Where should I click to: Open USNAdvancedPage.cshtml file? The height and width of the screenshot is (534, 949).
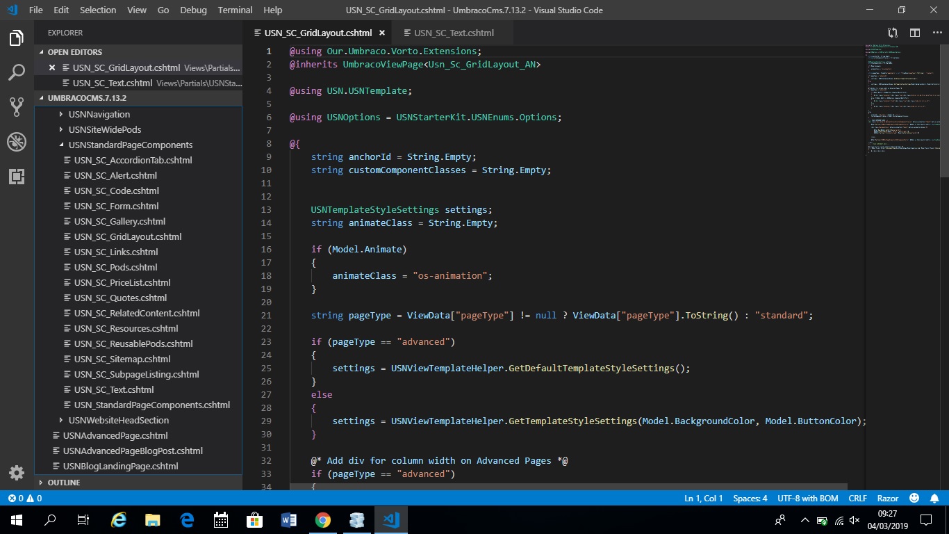115,435
